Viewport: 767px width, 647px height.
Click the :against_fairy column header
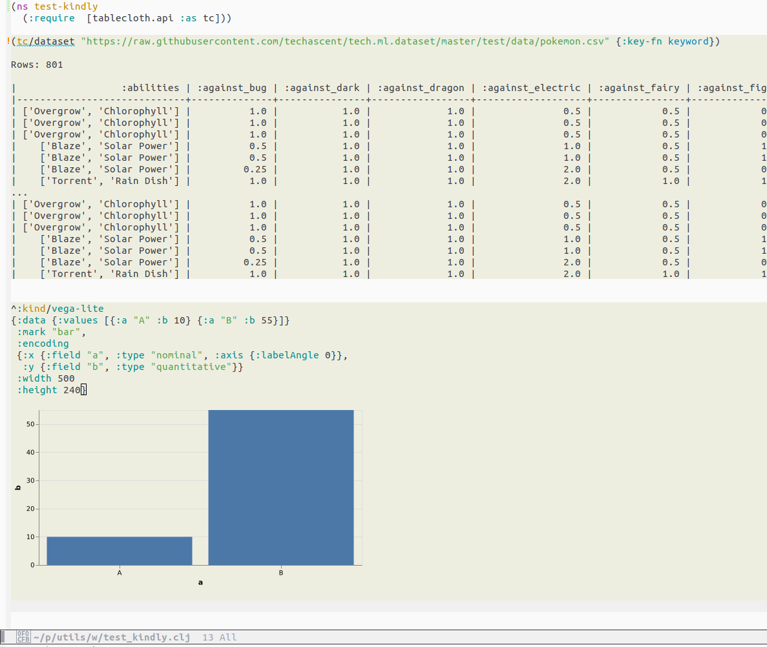[x=639, y=88]
